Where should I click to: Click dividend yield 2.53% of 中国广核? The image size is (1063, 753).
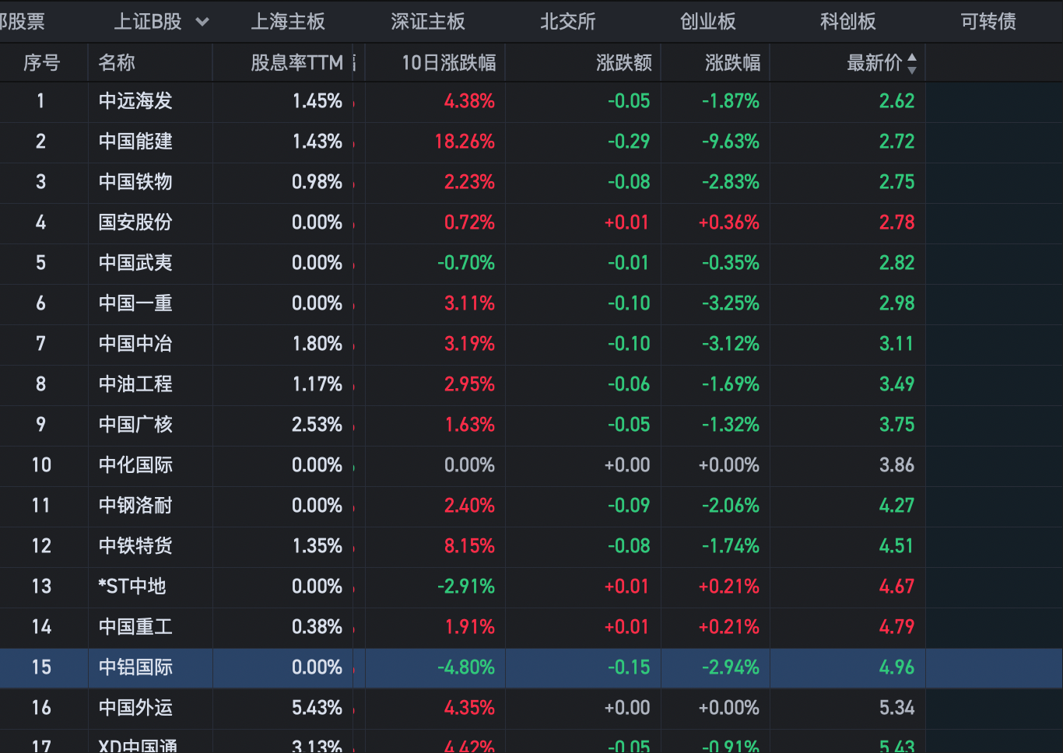click(x=317, y=425)
